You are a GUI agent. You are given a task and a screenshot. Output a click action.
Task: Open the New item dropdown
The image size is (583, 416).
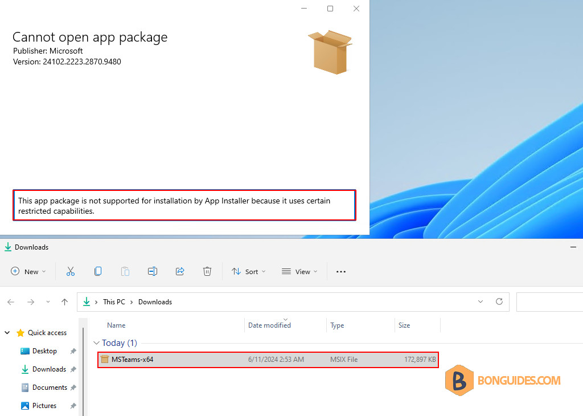[28, 272]
